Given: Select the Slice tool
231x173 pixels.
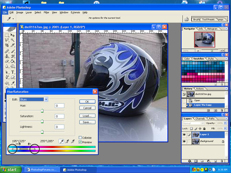Looking at the screenshot, I should [x=13, y=45].
